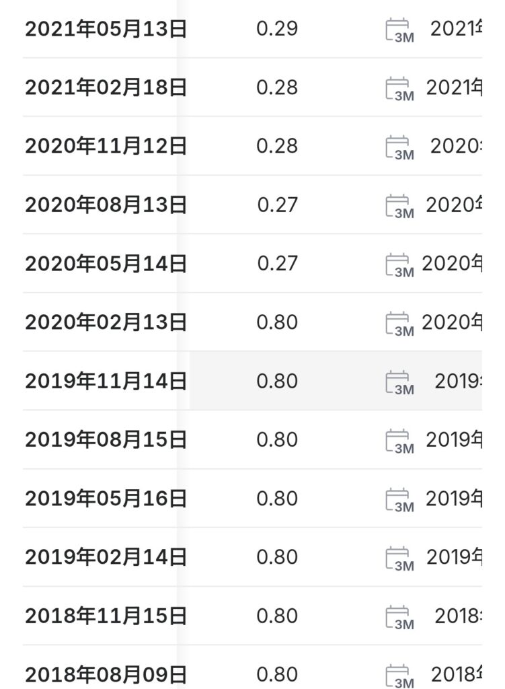Select the 3M calendar icon in 2019年11月14日 row
This screenshot has width=505, height=689.
click(x=399, y=383)
